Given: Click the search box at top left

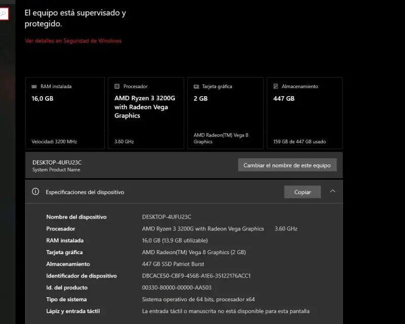Looking at the screenshot, I should 4,14.
